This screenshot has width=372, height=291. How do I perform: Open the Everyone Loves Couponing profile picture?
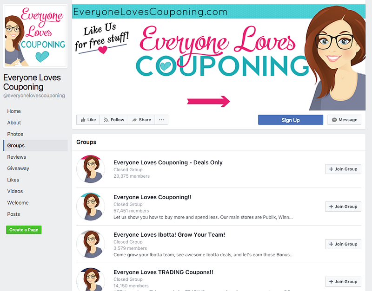point(35,36)
